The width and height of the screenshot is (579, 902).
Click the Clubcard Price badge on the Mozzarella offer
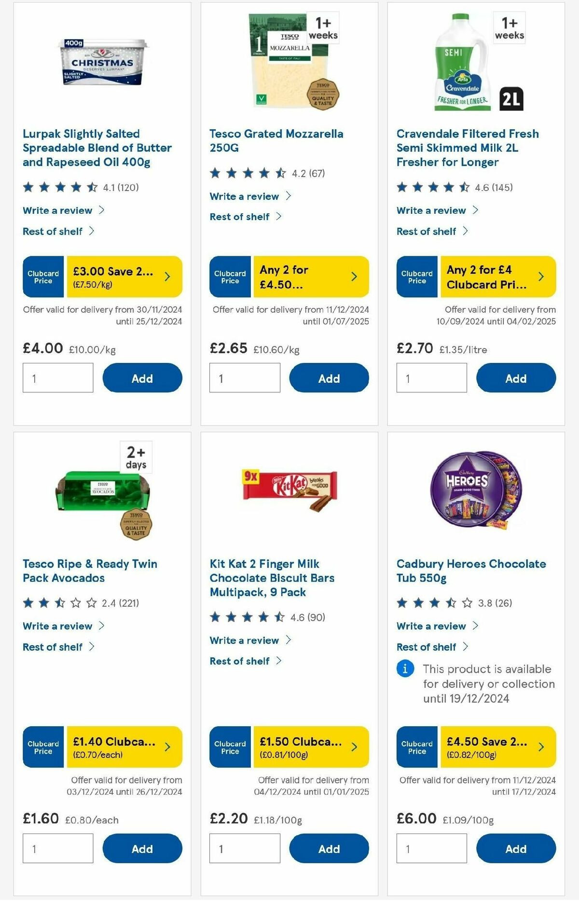229,277
